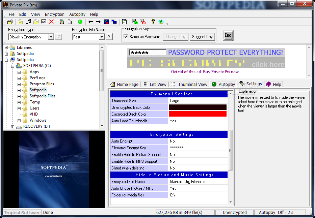Click the plain text document toolbar icon
This screenshot has width=315, height=218.
click(70, 22)
